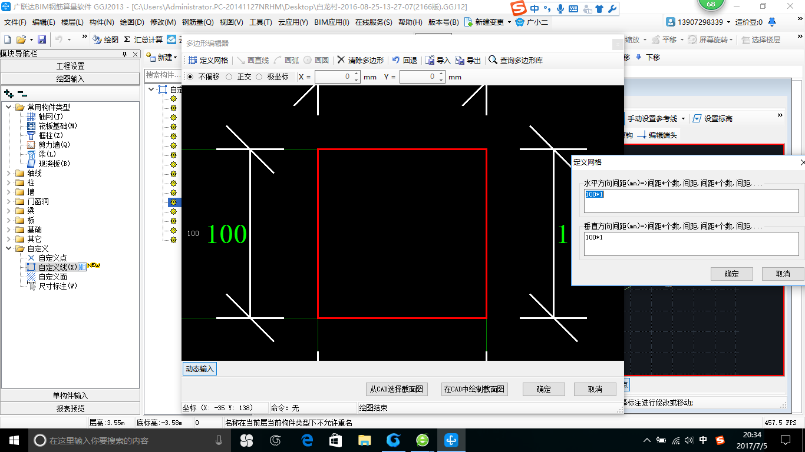Click the 导出 export icon
This screenshot has width=805, height=452.
click(460, 60)
